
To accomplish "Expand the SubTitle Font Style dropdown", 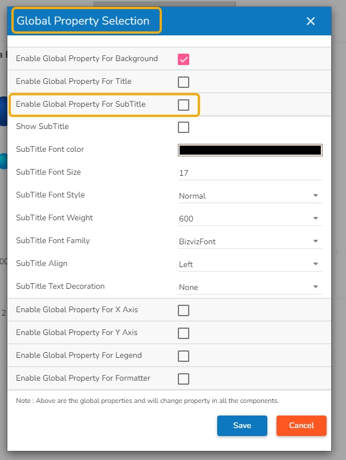I will (x=250, y=196).
